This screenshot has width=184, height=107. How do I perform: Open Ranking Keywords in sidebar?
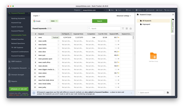pos(18,18)
